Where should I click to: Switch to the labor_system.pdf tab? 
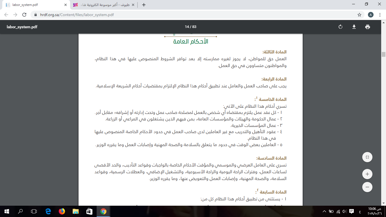point(34,5)
